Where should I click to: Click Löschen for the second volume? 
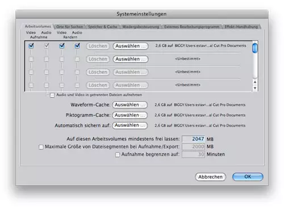pyautogui.click(x=98, y=59)
